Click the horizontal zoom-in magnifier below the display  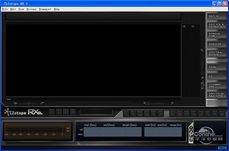172,103
